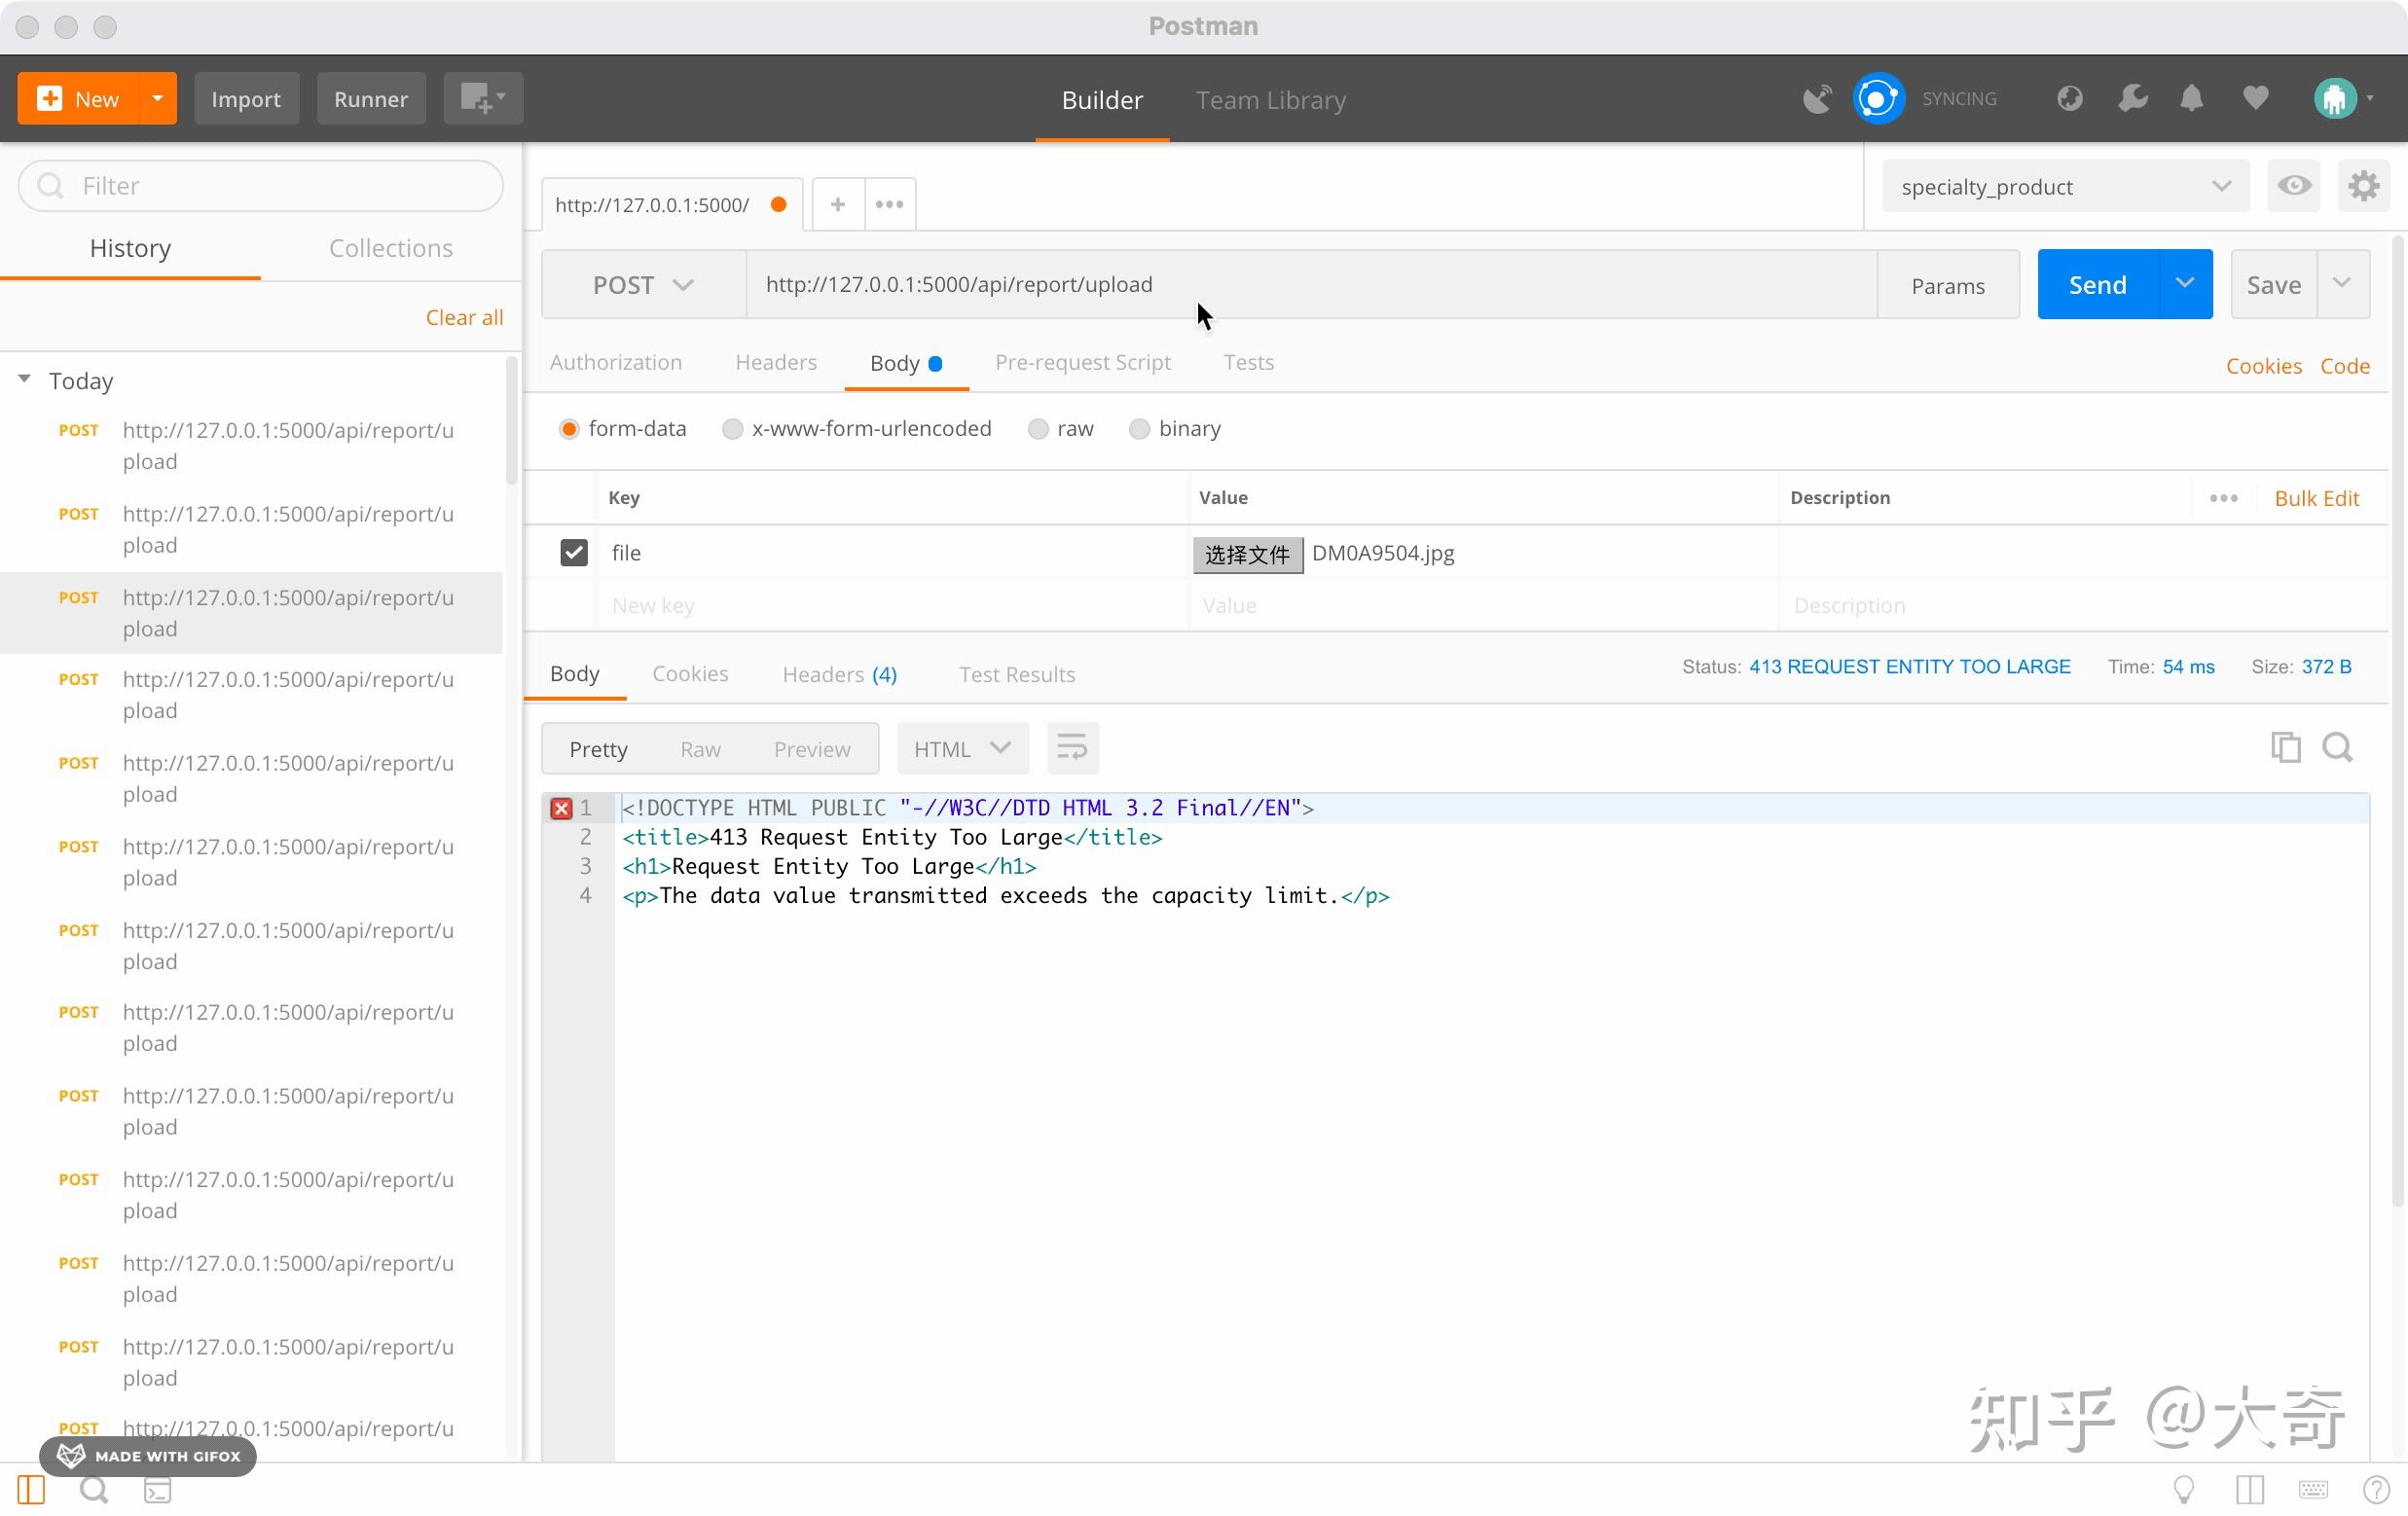Open the Pre-request Script tab
2408x1516 pixels.
(x=1082, y=362)
